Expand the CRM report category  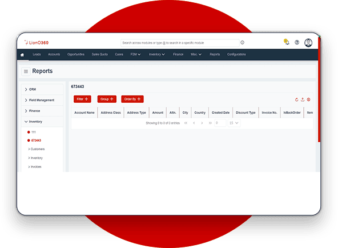(x=42, y=89)
